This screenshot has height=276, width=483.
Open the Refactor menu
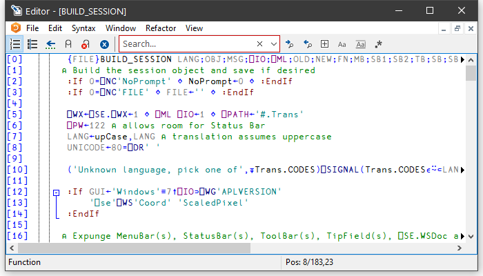(161, 28)
